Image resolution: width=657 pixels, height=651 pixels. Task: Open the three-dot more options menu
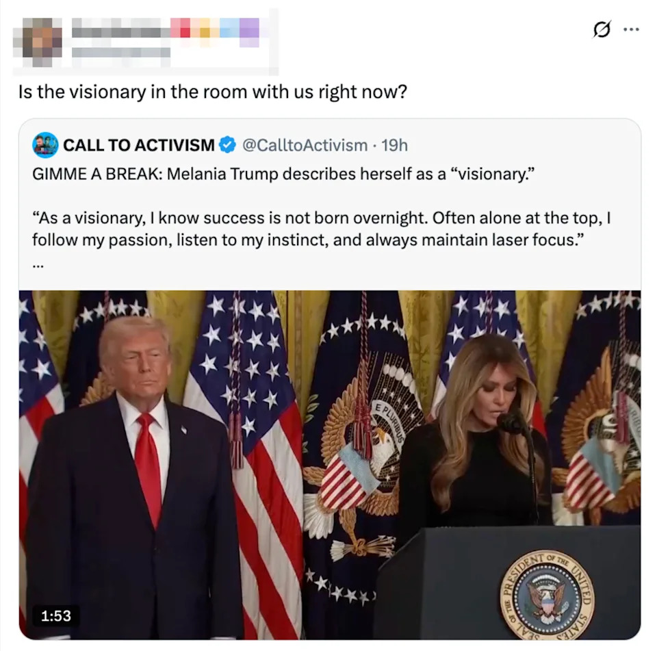click(x=632, y=29)
